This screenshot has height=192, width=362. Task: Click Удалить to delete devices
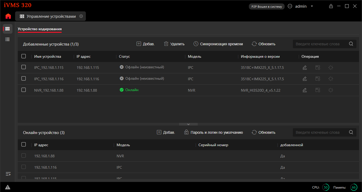pyautogui.click(x=174, y=44)
